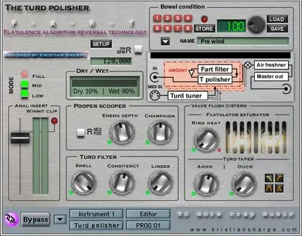The image size is (302, 236).
Task: Enable the Full mode indicator
Action: [25, 74]
